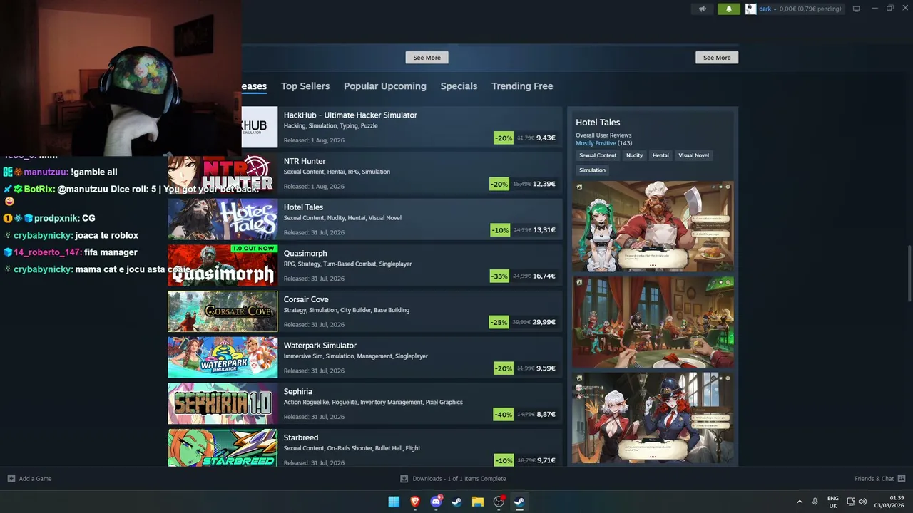Open wallet balance 0,00€ details
The width and height of the screenshot is (913, 513).
point(810,9)
